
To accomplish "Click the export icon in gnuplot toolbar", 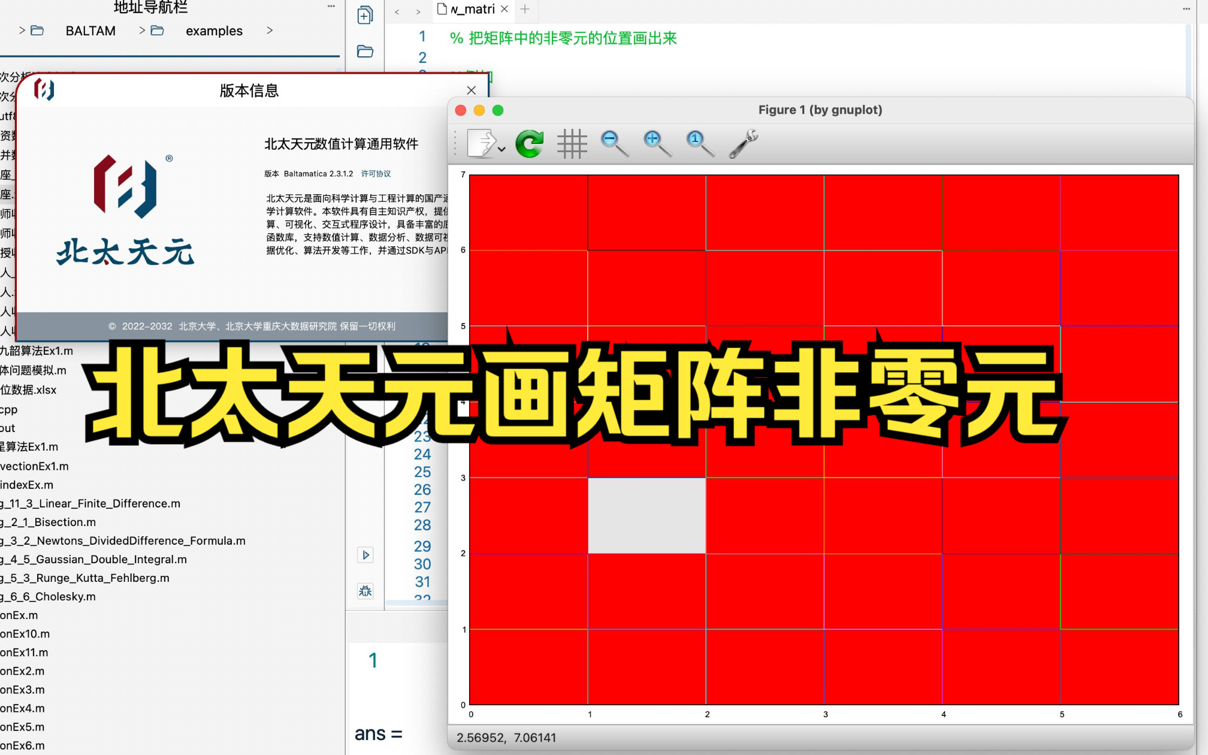I will [481, 144].
